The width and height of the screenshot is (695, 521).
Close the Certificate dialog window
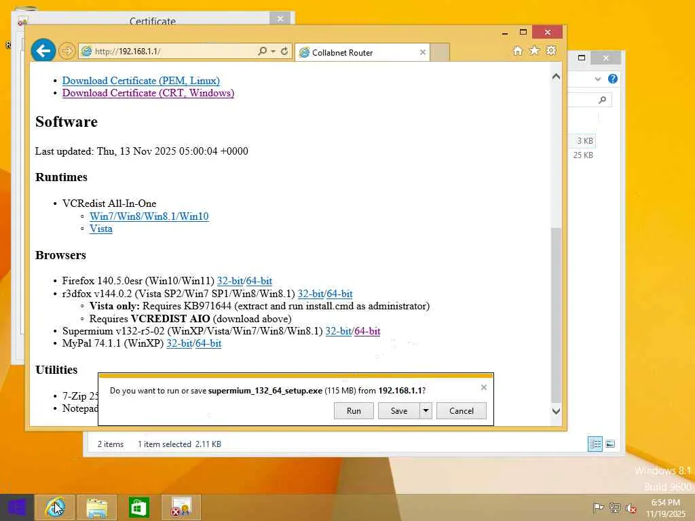tap(280, 18)
